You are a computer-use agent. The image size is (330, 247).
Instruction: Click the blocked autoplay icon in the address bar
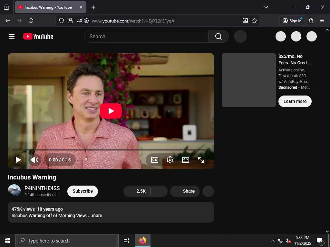[86, 21]
